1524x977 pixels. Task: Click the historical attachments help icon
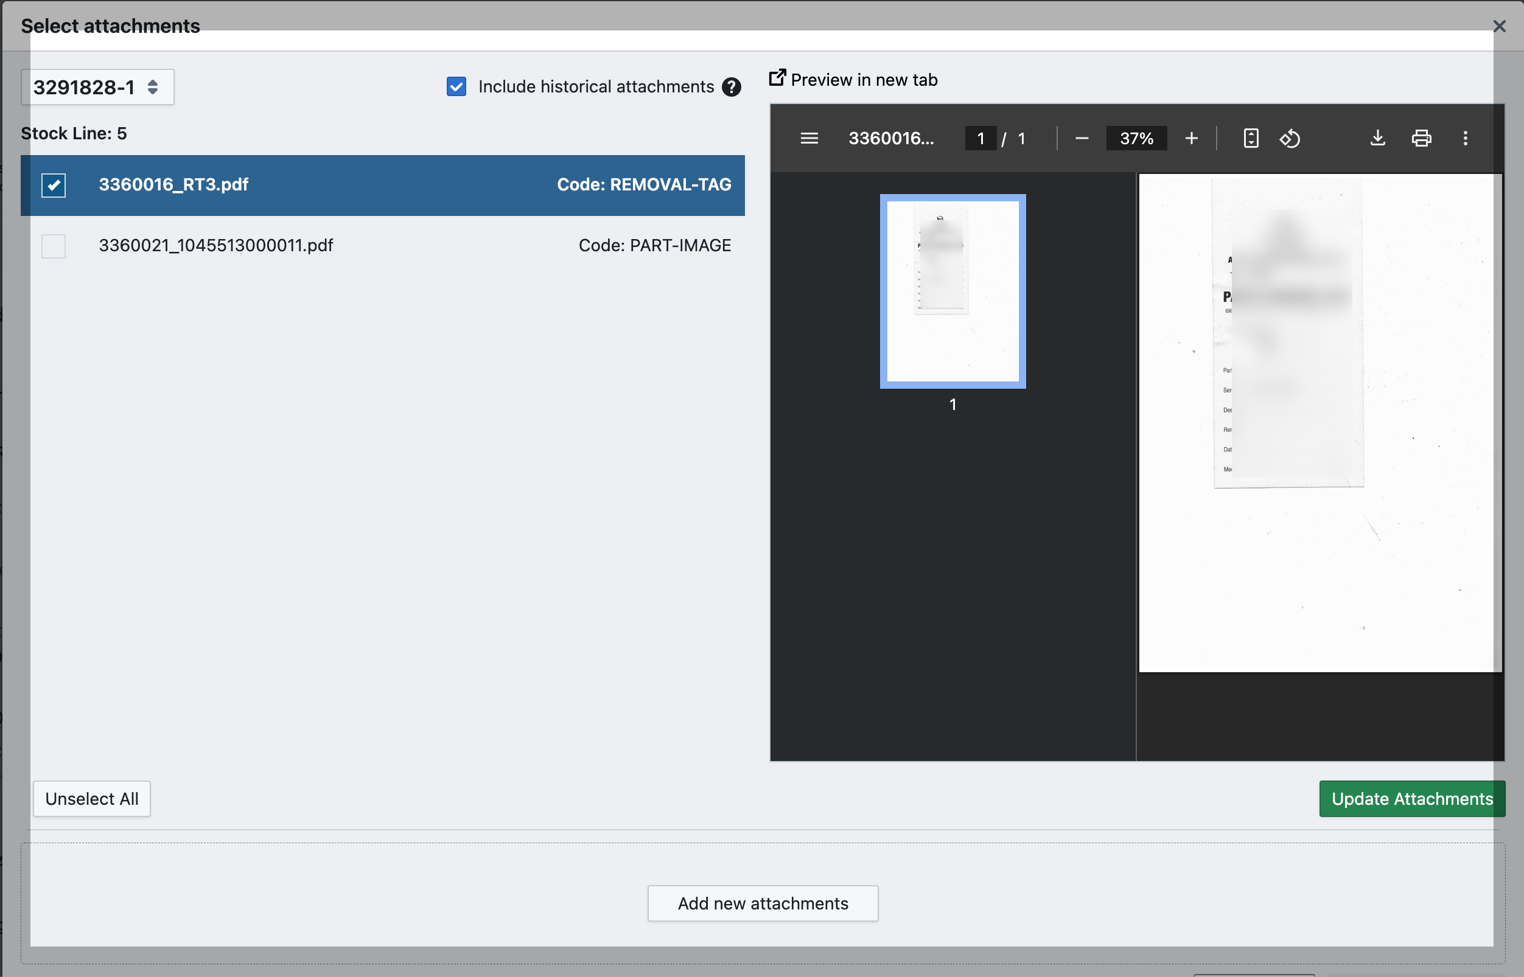(x=731, y=87)
